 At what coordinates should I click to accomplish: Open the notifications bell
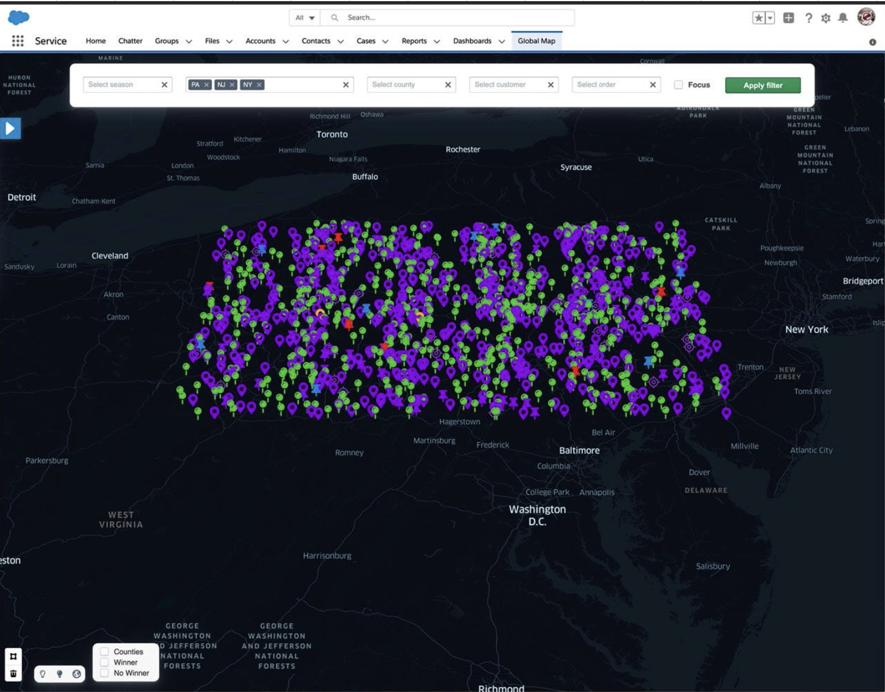pyautogui.click(x=843, y=18)
